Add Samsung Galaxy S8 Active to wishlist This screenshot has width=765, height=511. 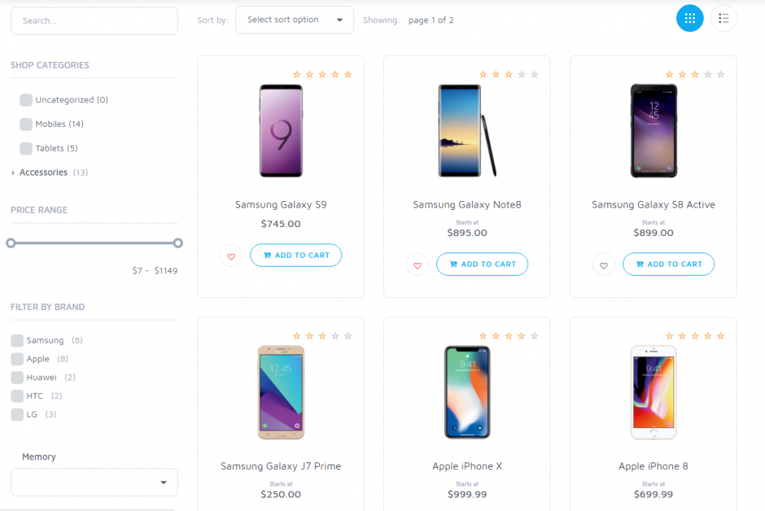603,264
